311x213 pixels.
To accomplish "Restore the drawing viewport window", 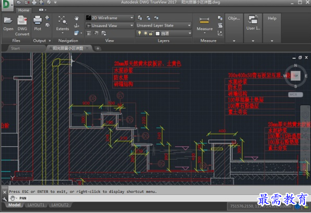I will tap(300, 57).
